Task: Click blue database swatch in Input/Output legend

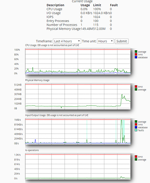Action: pyautogui.click(x=136, y=127)
